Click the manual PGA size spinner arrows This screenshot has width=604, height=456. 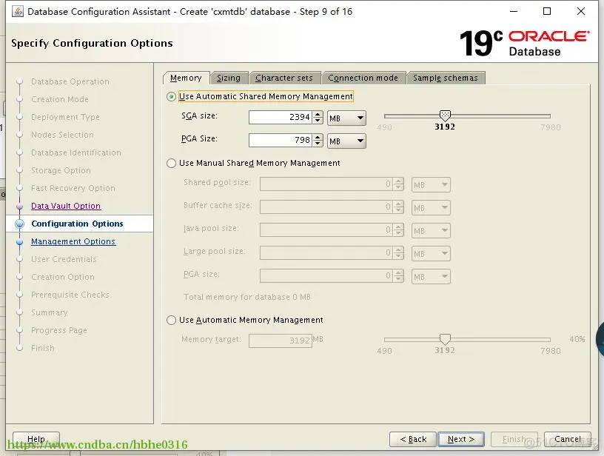click(x=399, y=276)
